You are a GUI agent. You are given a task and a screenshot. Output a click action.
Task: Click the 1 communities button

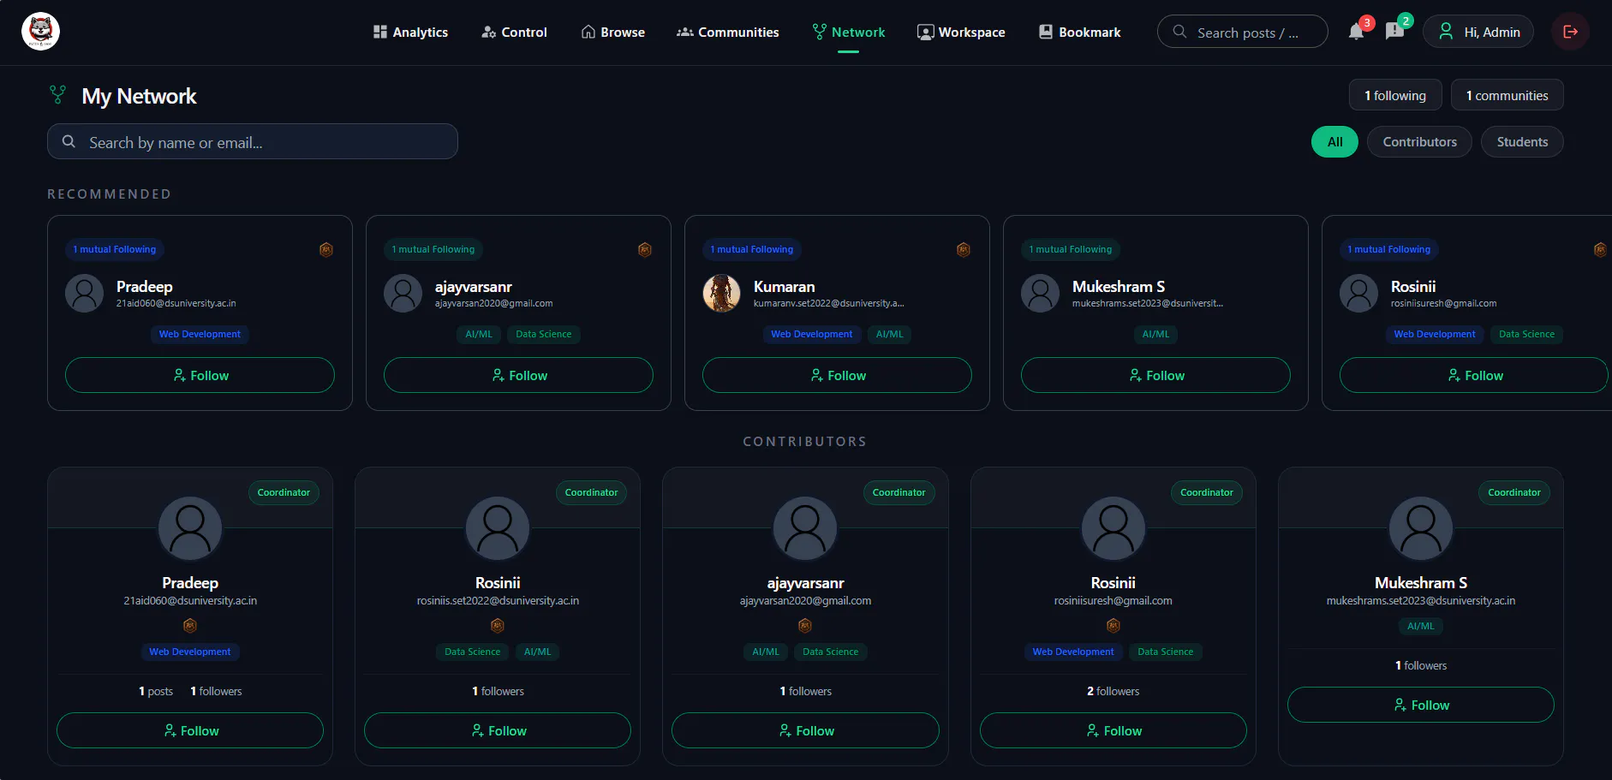click(1507, 95)
